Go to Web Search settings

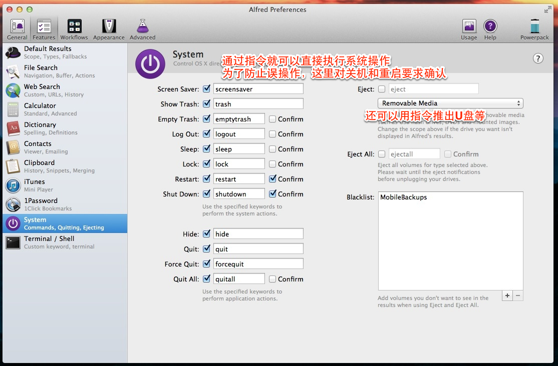pos(65,90)
